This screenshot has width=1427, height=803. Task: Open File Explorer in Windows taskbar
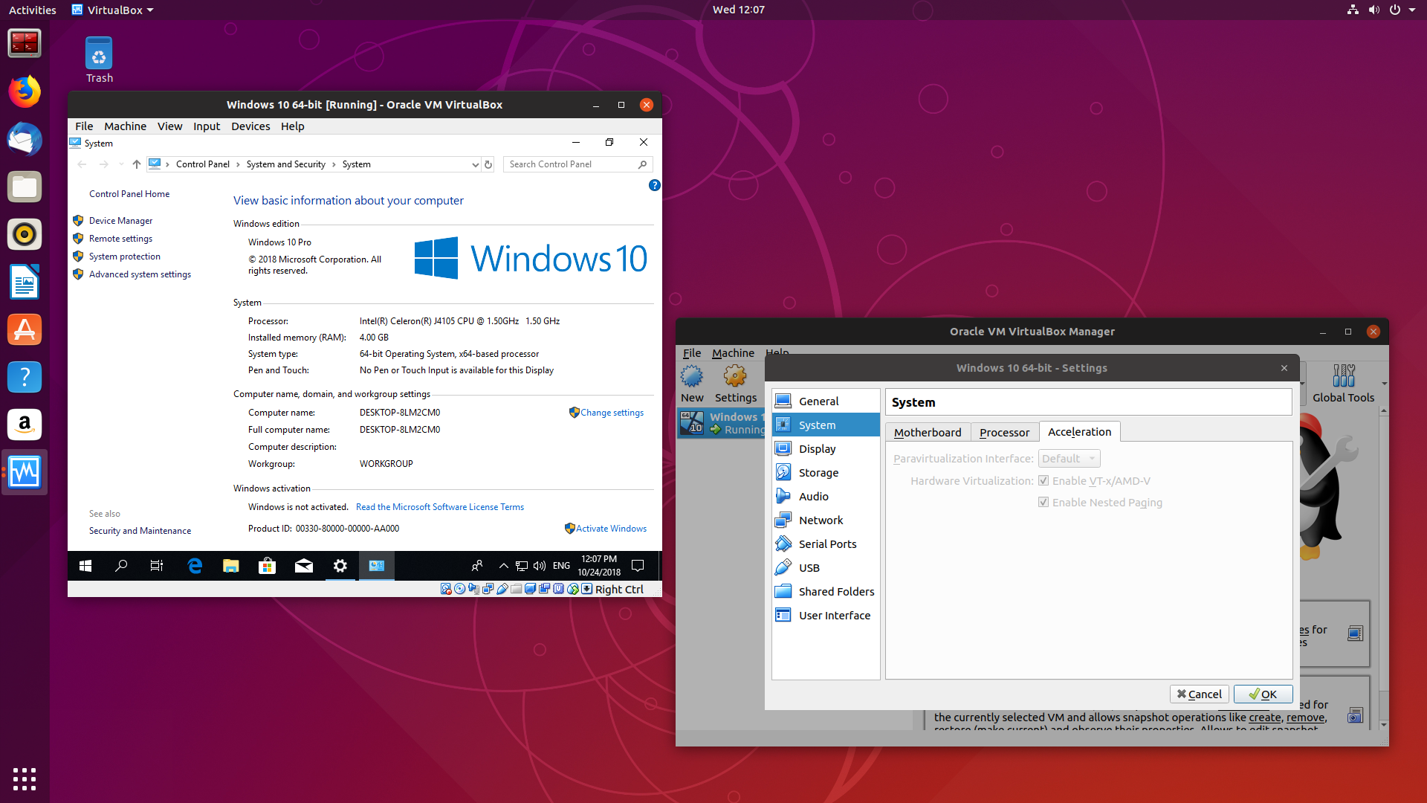(x=230, y=566)
